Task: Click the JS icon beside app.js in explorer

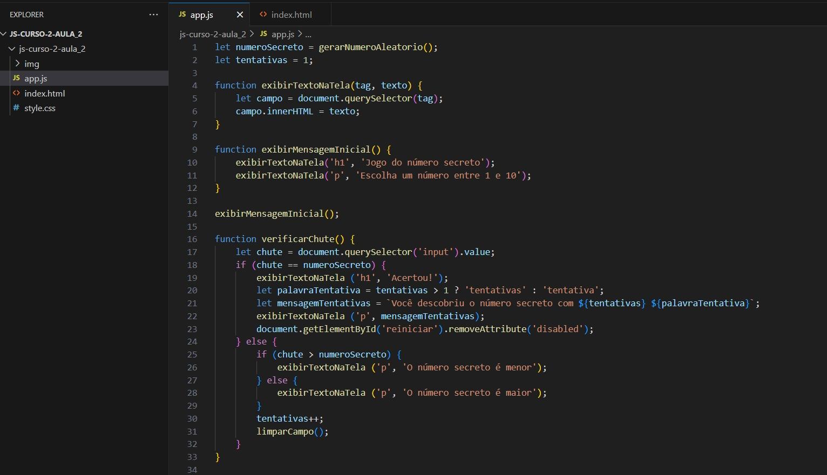Action: click(16, 78)
